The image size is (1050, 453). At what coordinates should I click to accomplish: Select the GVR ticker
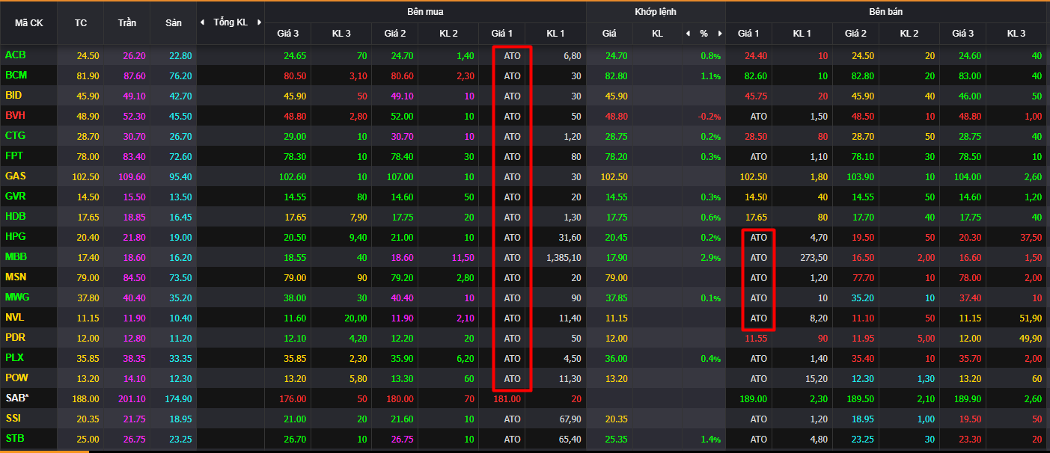coord(15,197)
